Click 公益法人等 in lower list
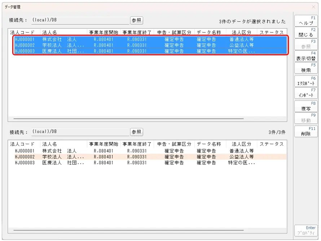Viewport: 321px width, 241px height. click(242, 157)
